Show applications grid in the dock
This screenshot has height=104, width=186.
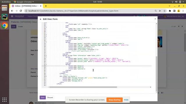point(5,100)
